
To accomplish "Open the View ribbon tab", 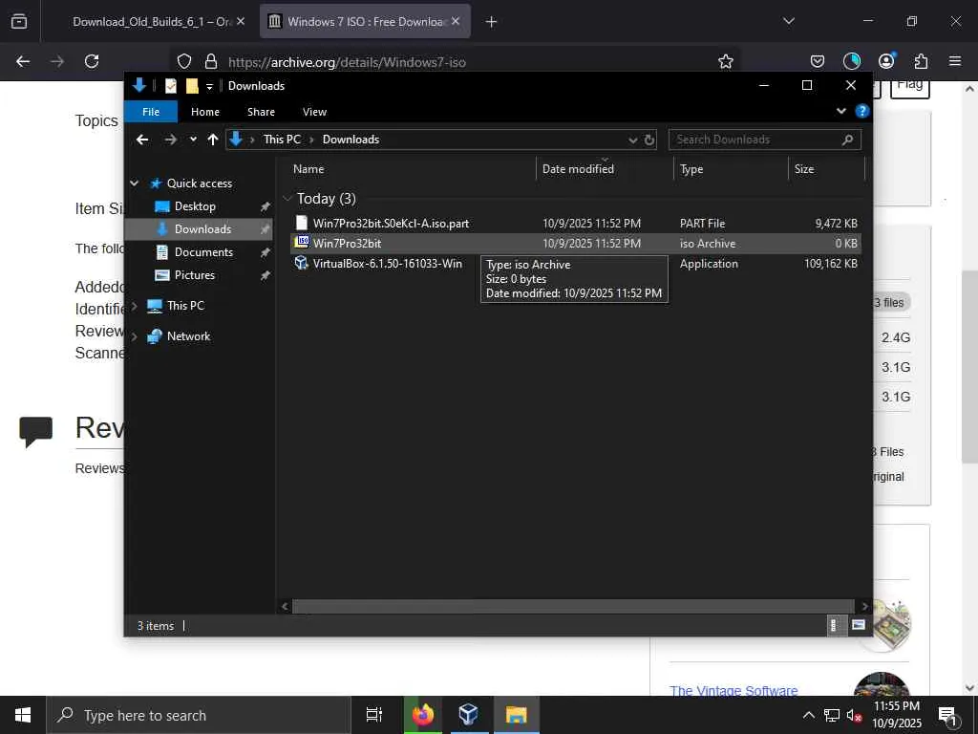I will (x=314, y=112).
